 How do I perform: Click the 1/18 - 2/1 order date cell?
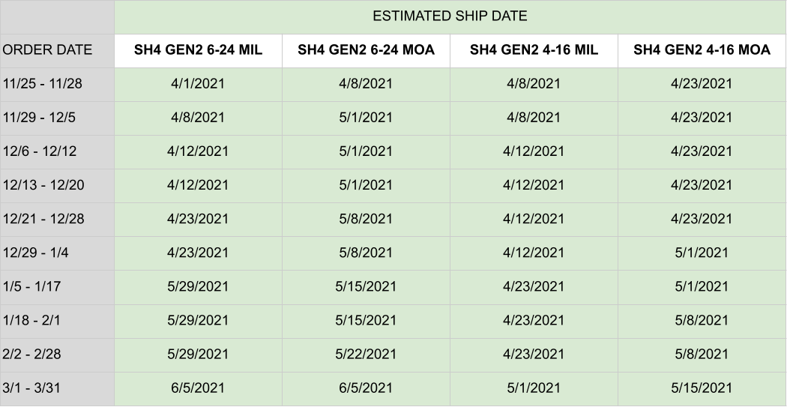tap(57, 322)
